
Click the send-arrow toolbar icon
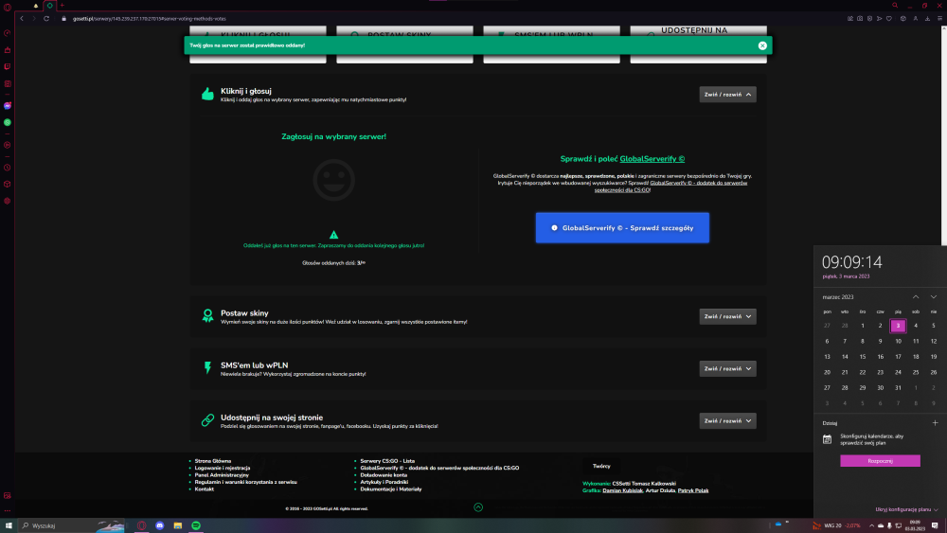click(880, 19)
